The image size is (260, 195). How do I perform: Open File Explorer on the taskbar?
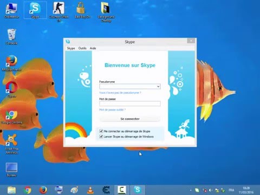point(12,190)
